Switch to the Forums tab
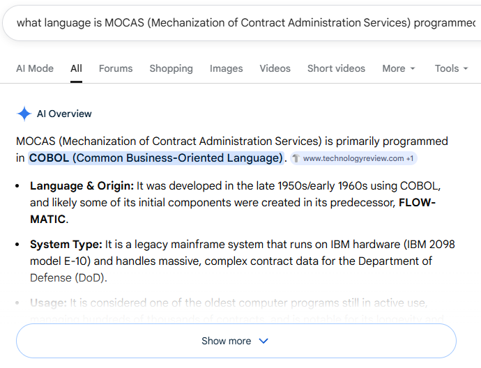Viewport: 481px width, 368px height. [116, 68]
